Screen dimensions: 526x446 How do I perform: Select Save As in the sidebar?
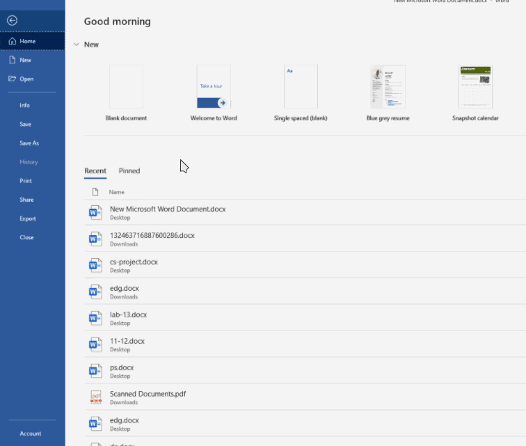pos(29,143)
